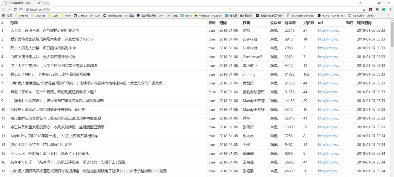The image size is (394, 177).
Task: Open the Develop bookmarks folder
Action: (x=38, y=16)
